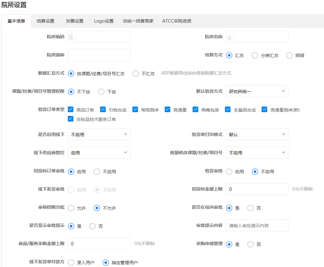Expand the 验货单打印格式 dropdown

coord(257,135)
